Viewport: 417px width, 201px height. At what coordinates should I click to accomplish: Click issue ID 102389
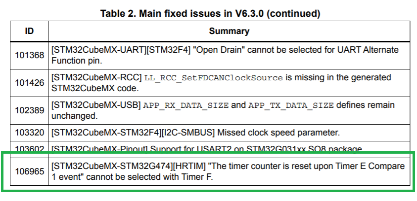pos(29,110)
